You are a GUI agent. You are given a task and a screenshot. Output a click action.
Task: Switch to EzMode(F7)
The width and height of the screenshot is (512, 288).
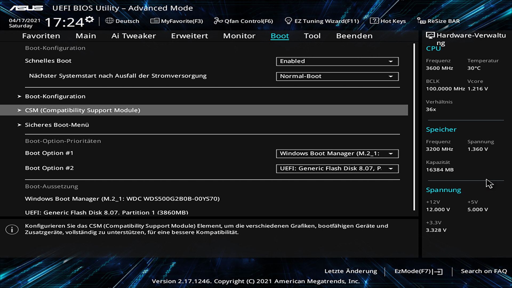point(418,271)
